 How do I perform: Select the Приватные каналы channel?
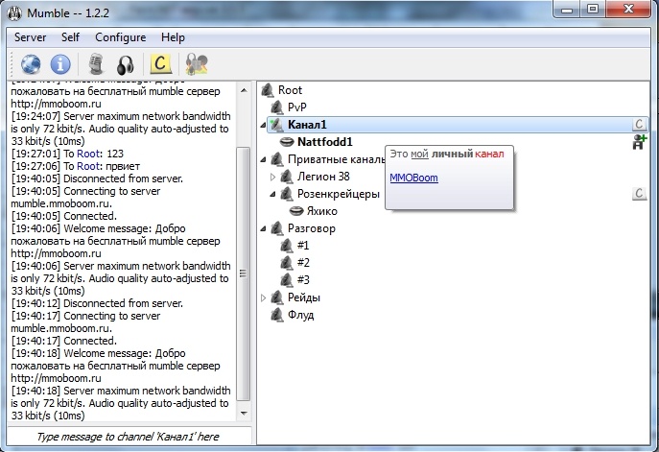pos(337,159)
